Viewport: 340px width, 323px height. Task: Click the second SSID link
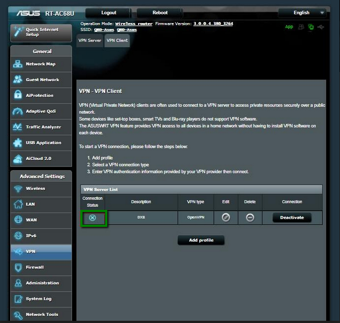click(127, 30)
